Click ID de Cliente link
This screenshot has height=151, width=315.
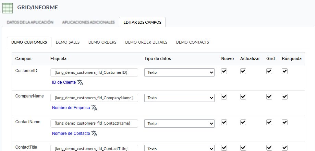click(64, 82)
